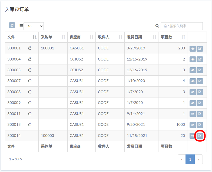Click thumbs-up icon on row 300004
The width and height of the screenshot is (212, 172).
(x=30, y=59)
